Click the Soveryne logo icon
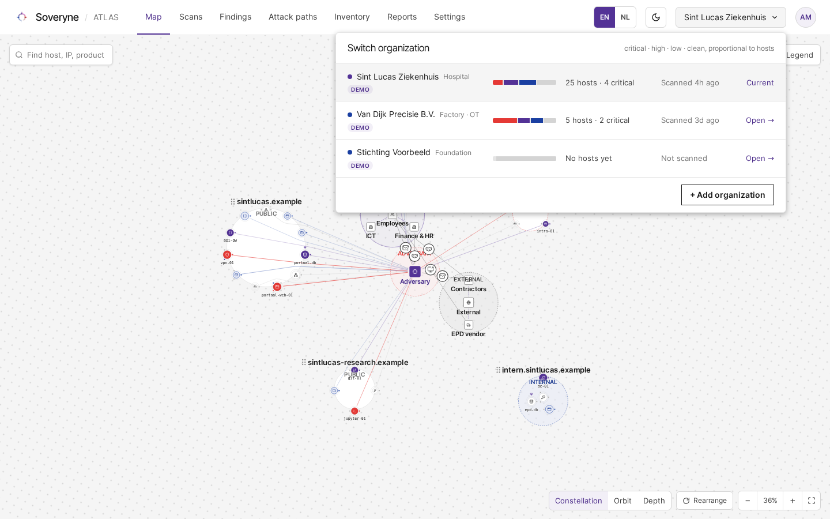 click(x=22, y=17)
